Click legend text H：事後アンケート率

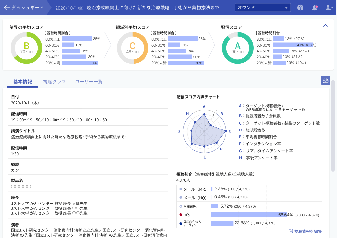pos(258,158)
